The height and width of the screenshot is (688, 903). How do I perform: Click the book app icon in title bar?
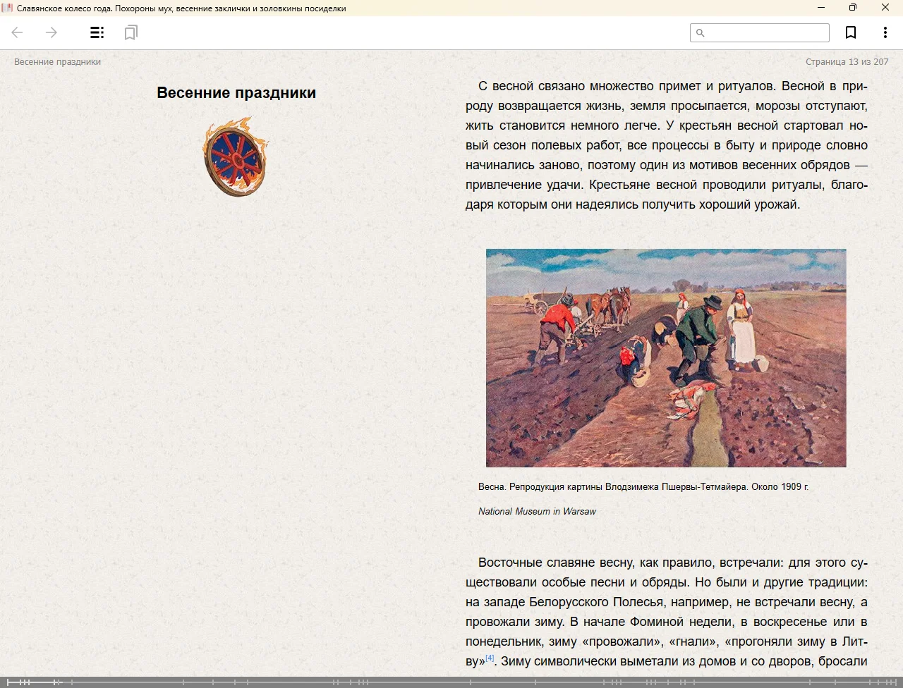8,8
